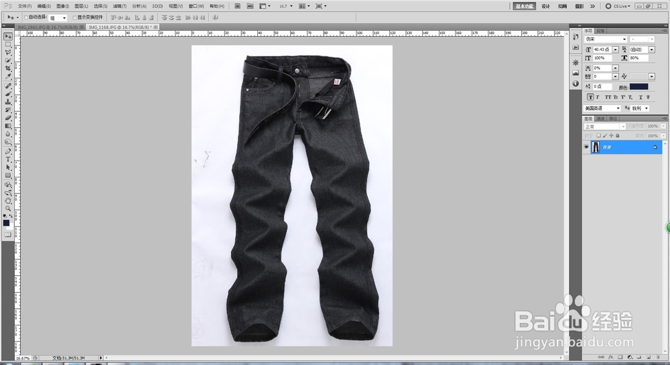Select the Healing Brush tool
670x365 pixels.
7,86
